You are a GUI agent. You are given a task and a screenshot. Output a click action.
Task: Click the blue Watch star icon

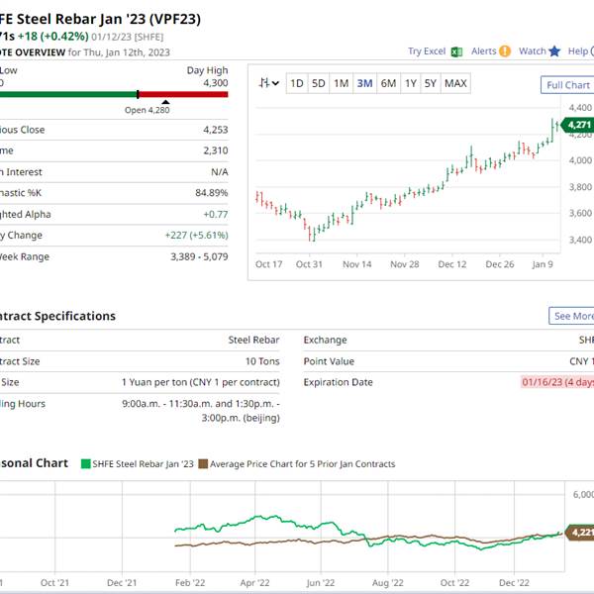[x=554, y=51]
